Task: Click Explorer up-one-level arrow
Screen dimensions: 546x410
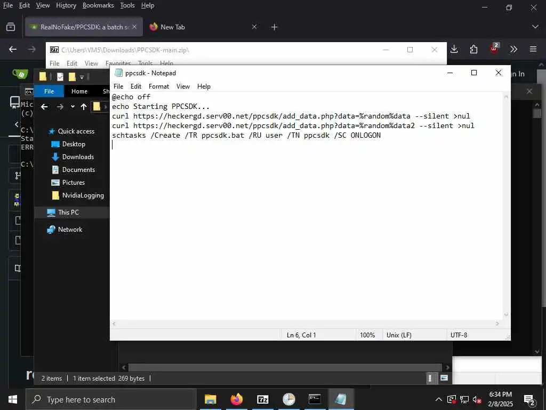Action: [x=84, y=107]
